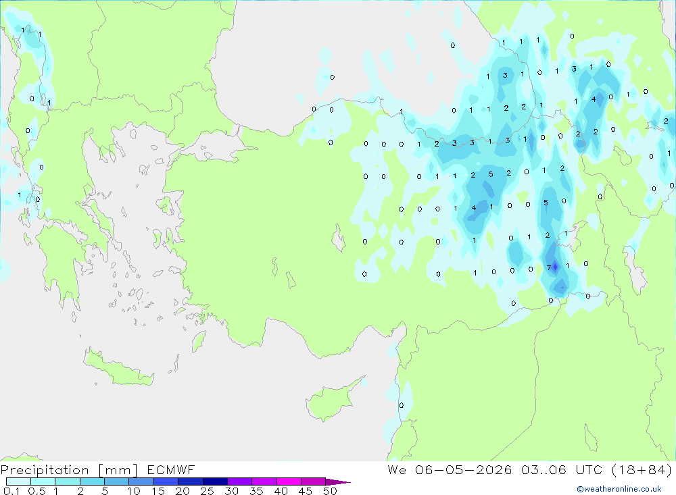Click legend scale label '50'
This screenshot has height=495, width=676.
click(330, 491)
